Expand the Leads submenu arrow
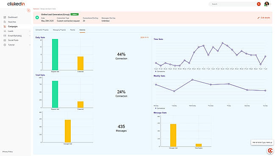Viewport: 277px width, 156px height. pyautogui.click(x=30, y=31)
